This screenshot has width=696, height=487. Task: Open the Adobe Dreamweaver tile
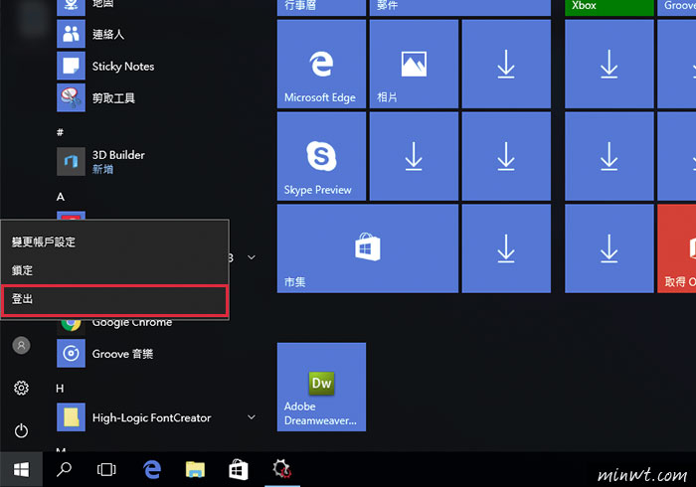point(321,387)
